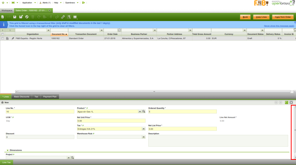296x165 pixels.
Task: Click the undo changes circle-slash icon
Action: 27,17
